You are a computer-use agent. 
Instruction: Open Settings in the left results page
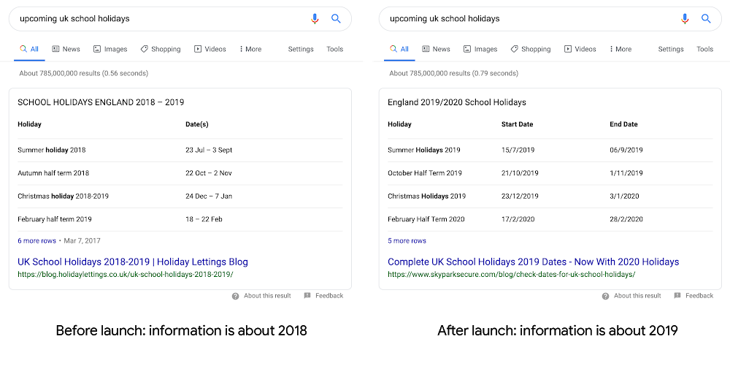[301, 49]
